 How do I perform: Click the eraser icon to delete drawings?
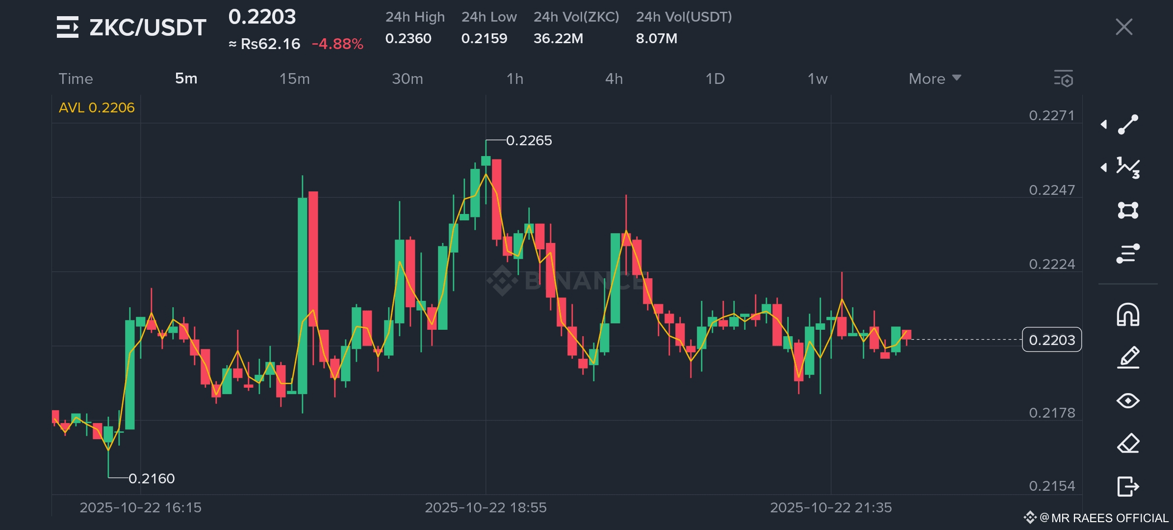[x=1128, y=444]
